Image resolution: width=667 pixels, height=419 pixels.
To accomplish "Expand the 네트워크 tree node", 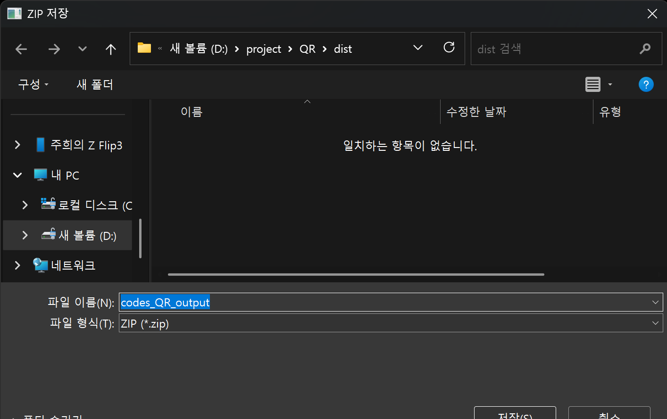I will pos(17,265).
